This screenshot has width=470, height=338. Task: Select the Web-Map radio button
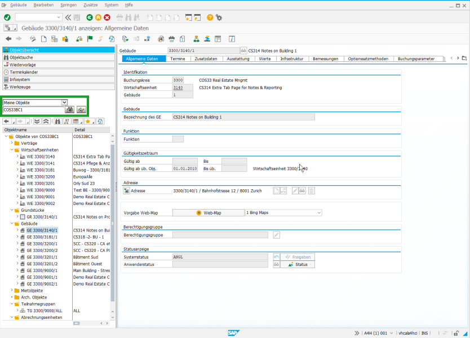tap(199, 213)
